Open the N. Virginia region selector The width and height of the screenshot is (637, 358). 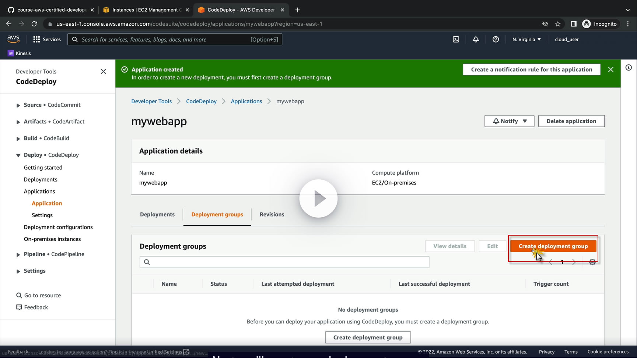pos(526,39)
